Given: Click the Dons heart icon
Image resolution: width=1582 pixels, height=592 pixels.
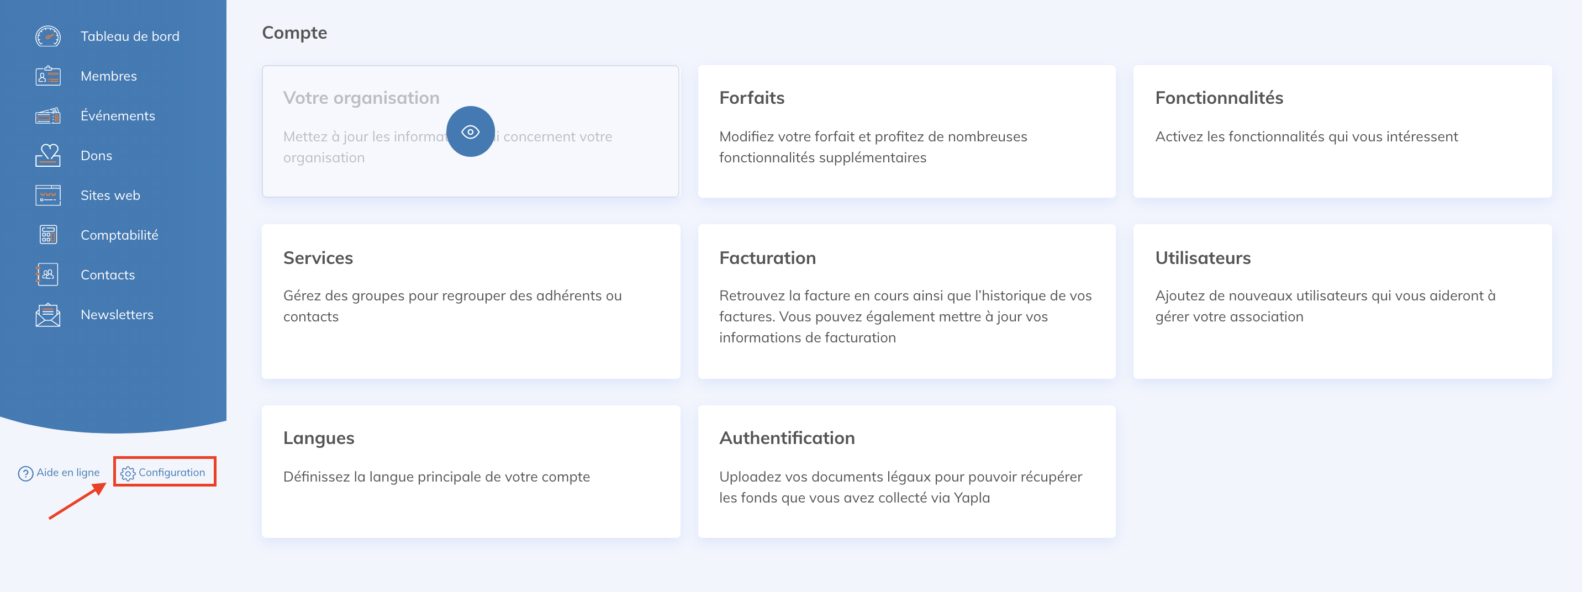Looking at the screenshot, I should [48, 155].
